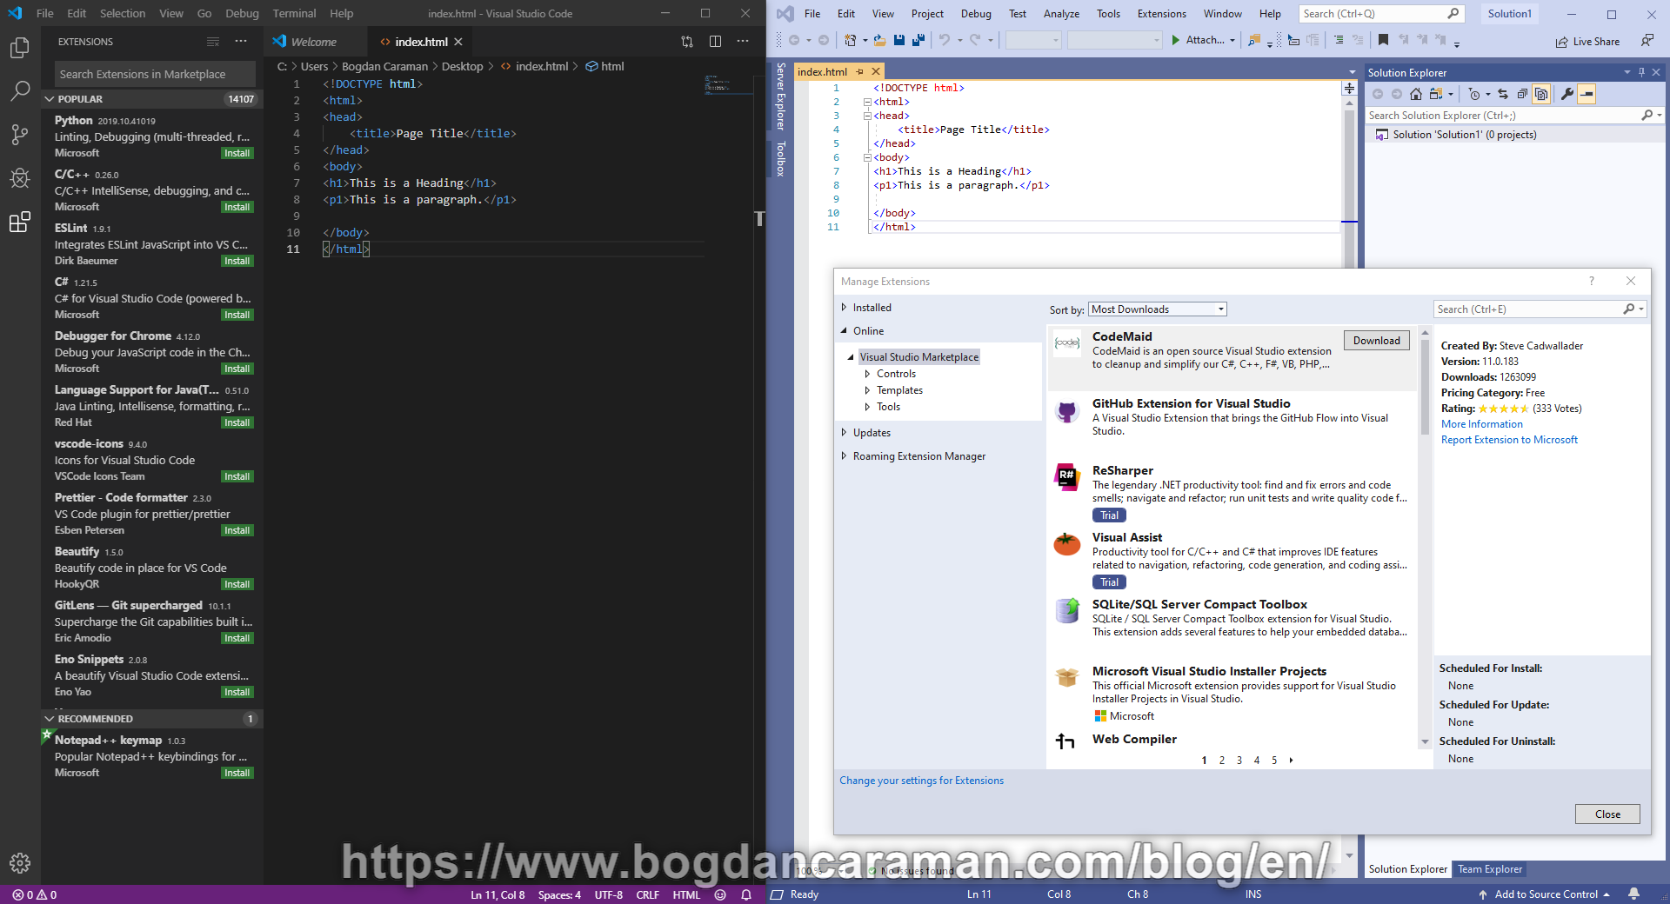Click the VS Code status bar feedback smiley
The height and width of the screenshot is (904, 1670).
(x=720, y=894)
